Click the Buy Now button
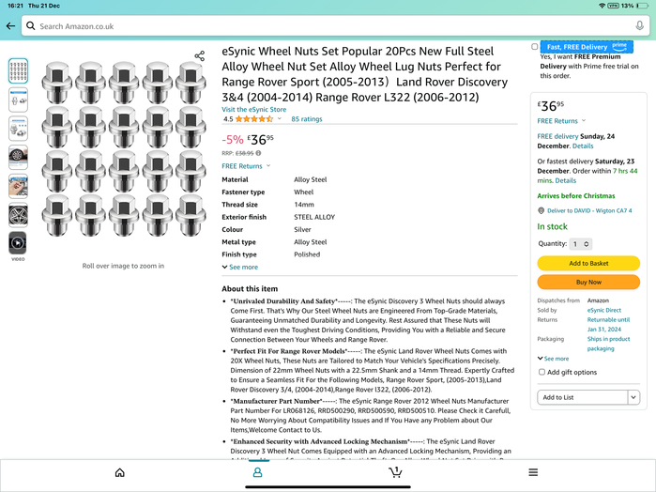This screenshot has height=492, width=656. click(588, 283)
